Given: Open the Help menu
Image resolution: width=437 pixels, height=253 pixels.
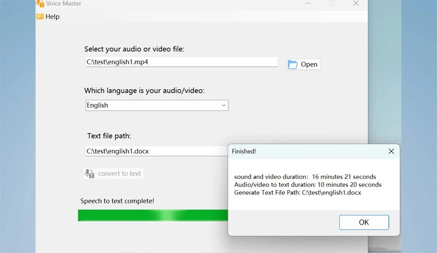Looking at the screenshot, I should 48,17.
